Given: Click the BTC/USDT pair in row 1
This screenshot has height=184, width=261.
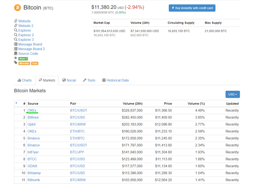Looking at the screenshot, I should click(79, 111).
